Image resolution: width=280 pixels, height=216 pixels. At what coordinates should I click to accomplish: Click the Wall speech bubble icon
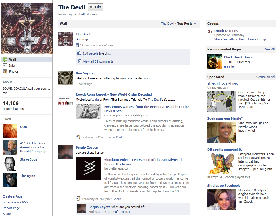[x=5, y=59]
